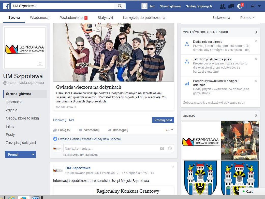The height and width of the screenshot is (199, 265).
Task: Click icon beside 'Dodaj role na stronie'
Action: pos(187,44)
